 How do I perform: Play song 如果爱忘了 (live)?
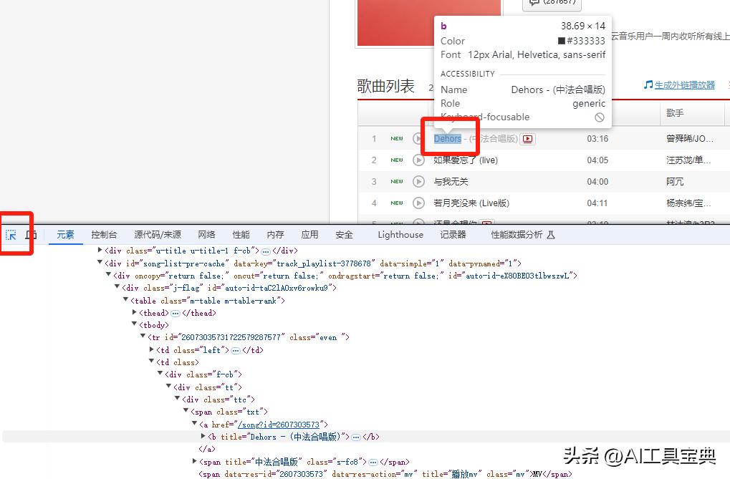tap(418, 160)
